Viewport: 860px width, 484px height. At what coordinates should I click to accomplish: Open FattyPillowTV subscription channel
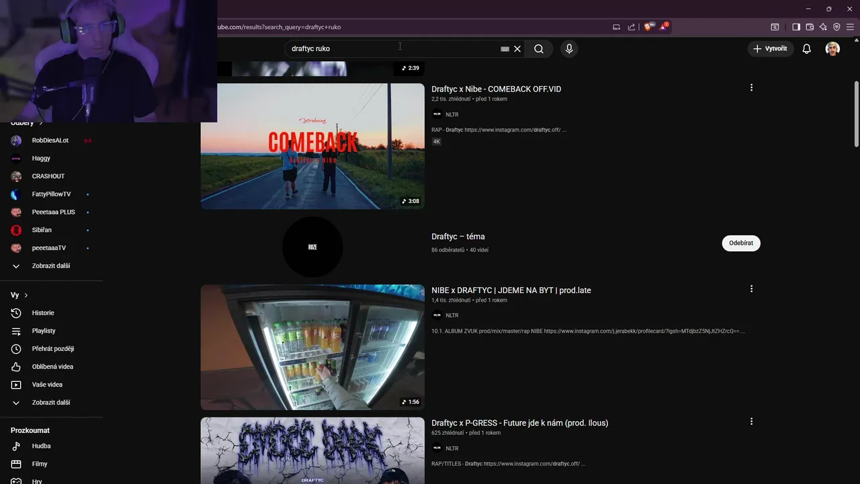(x=52, y=194)
